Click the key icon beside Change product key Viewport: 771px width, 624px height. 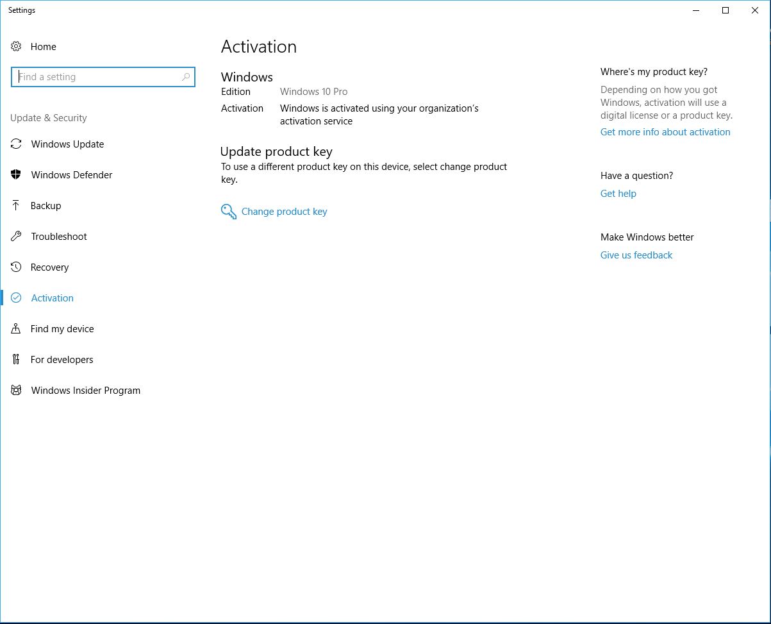coord(228,211)
